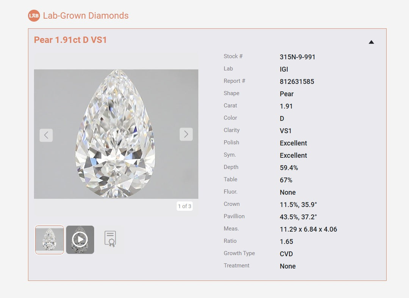
Task: Click the "Report #" label
Action: tap(234, 81)
